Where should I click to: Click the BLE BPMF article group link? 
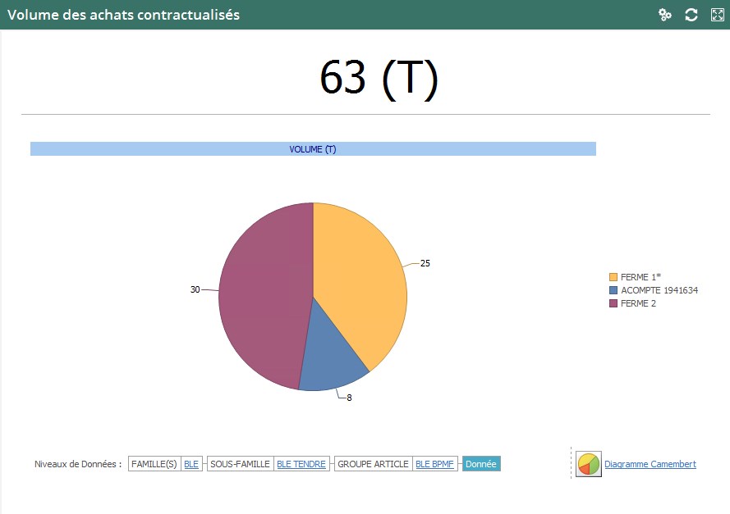coord(434,464)
